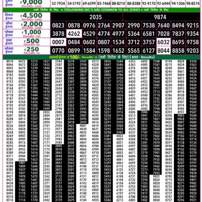The height and width of the screenshot is (202, 202).
Task: Select the ₹1,000 prize amount
Action: click(31, 33)
